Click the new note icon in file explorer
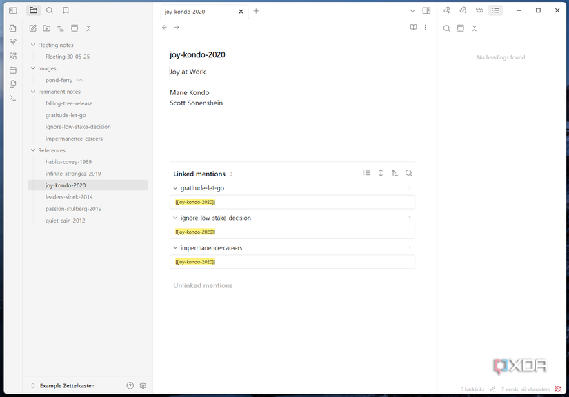Viewport: 569px width, 397px height. [x=33, y=28]
